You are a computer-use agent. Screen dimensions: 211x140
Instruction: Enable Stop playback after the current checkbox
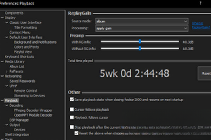coord(72,127)
